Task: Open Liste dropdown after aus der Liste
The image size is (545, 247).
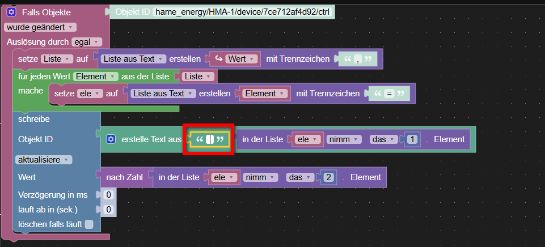Action: click(x=197, y=76)
